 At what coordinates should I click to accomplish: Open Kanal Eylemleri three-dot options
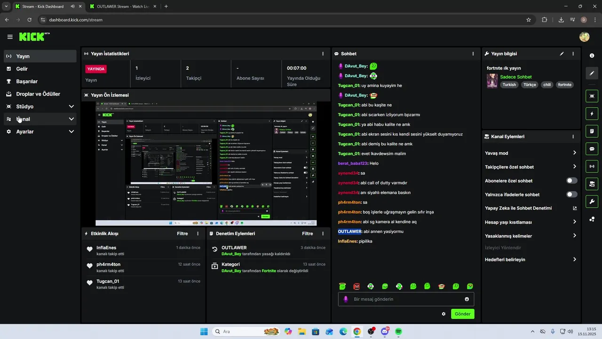coord(573,137)
